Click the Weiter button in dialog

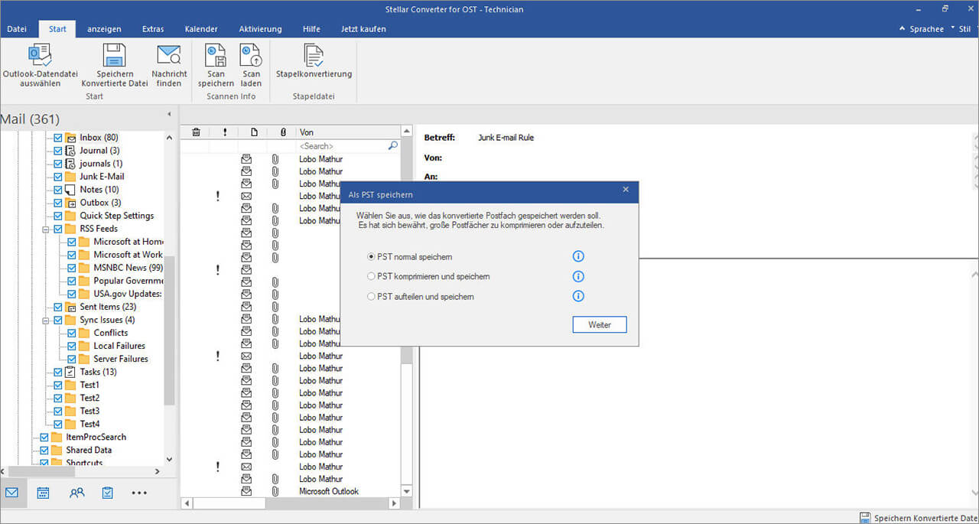tap(600, 325)
